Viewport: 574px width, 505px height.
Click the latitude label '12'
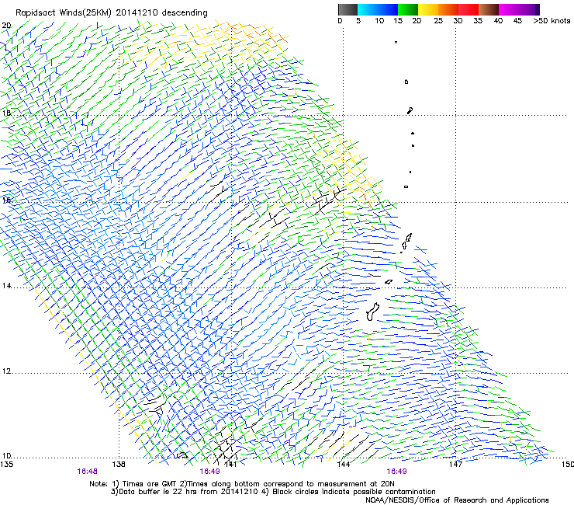click(x=6, y=371)
